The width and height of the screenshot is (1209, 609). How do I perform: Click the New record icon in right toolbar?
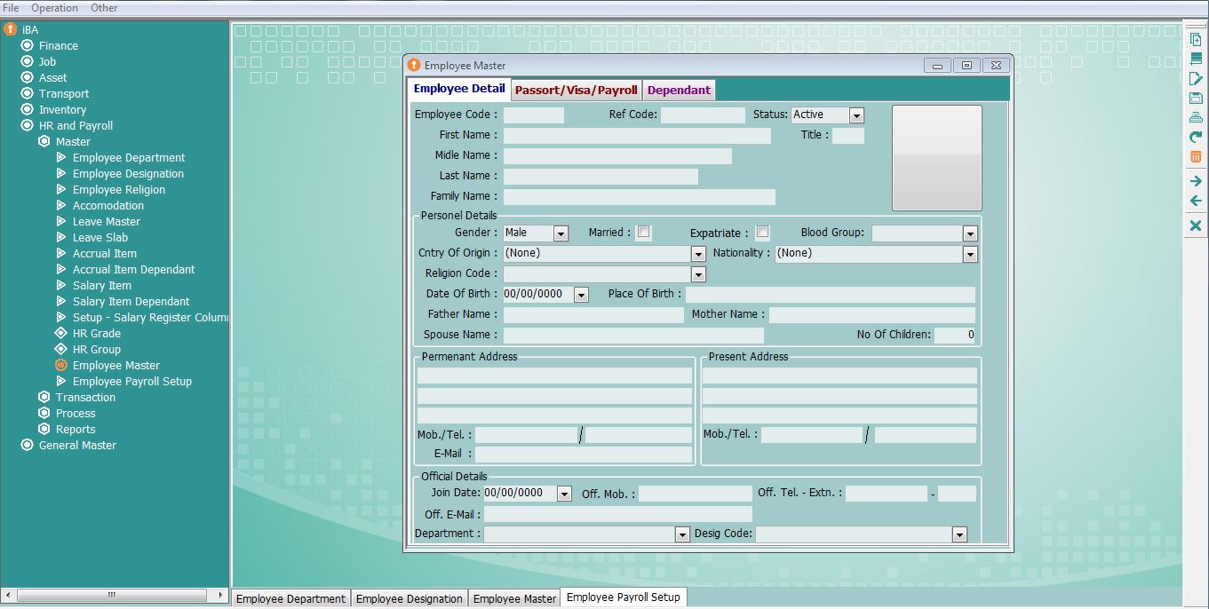(x=1196, y=40)
